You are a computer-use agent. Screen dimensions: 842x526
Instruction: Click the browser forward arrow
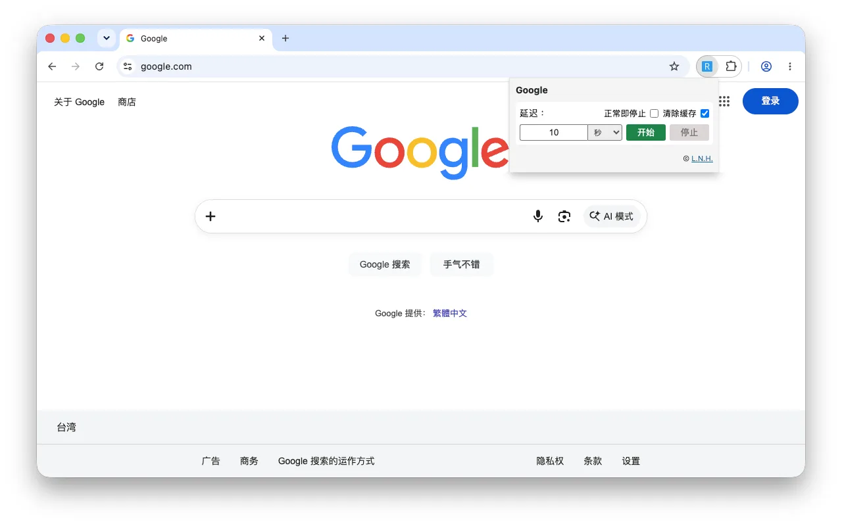click(x=76, y=66)
